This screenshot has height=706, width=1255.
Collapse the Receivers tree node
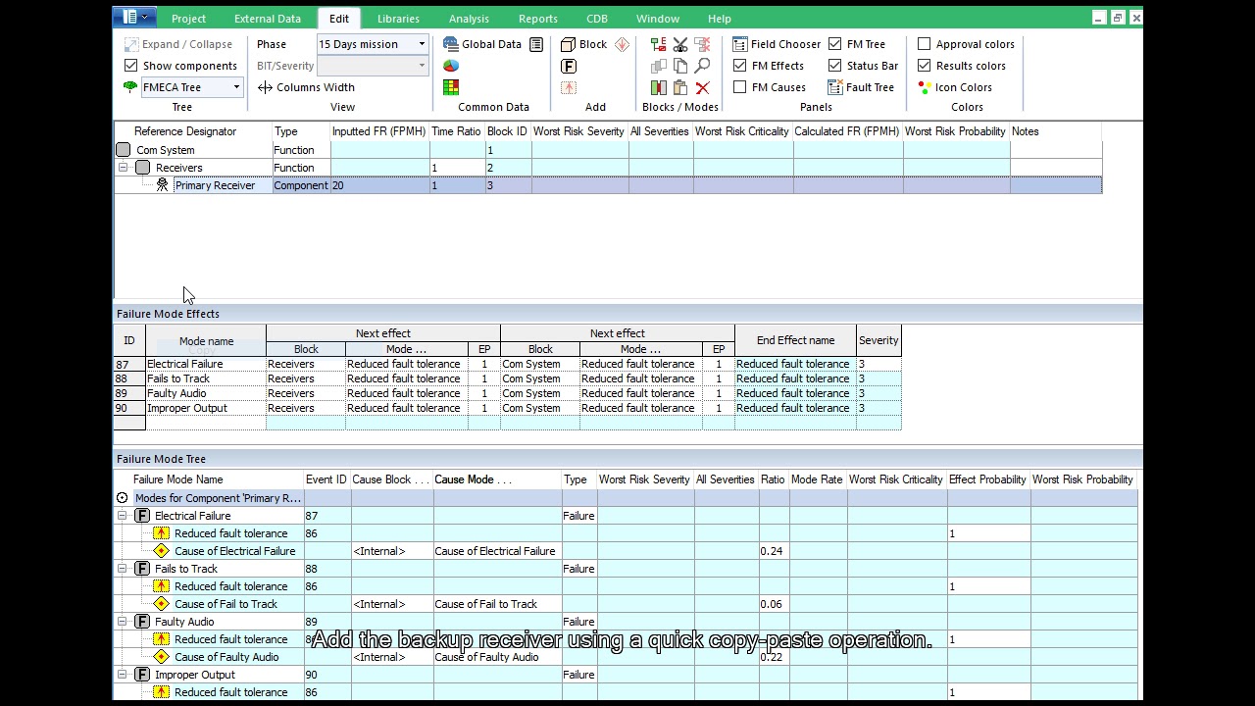[x=123, y=168]
